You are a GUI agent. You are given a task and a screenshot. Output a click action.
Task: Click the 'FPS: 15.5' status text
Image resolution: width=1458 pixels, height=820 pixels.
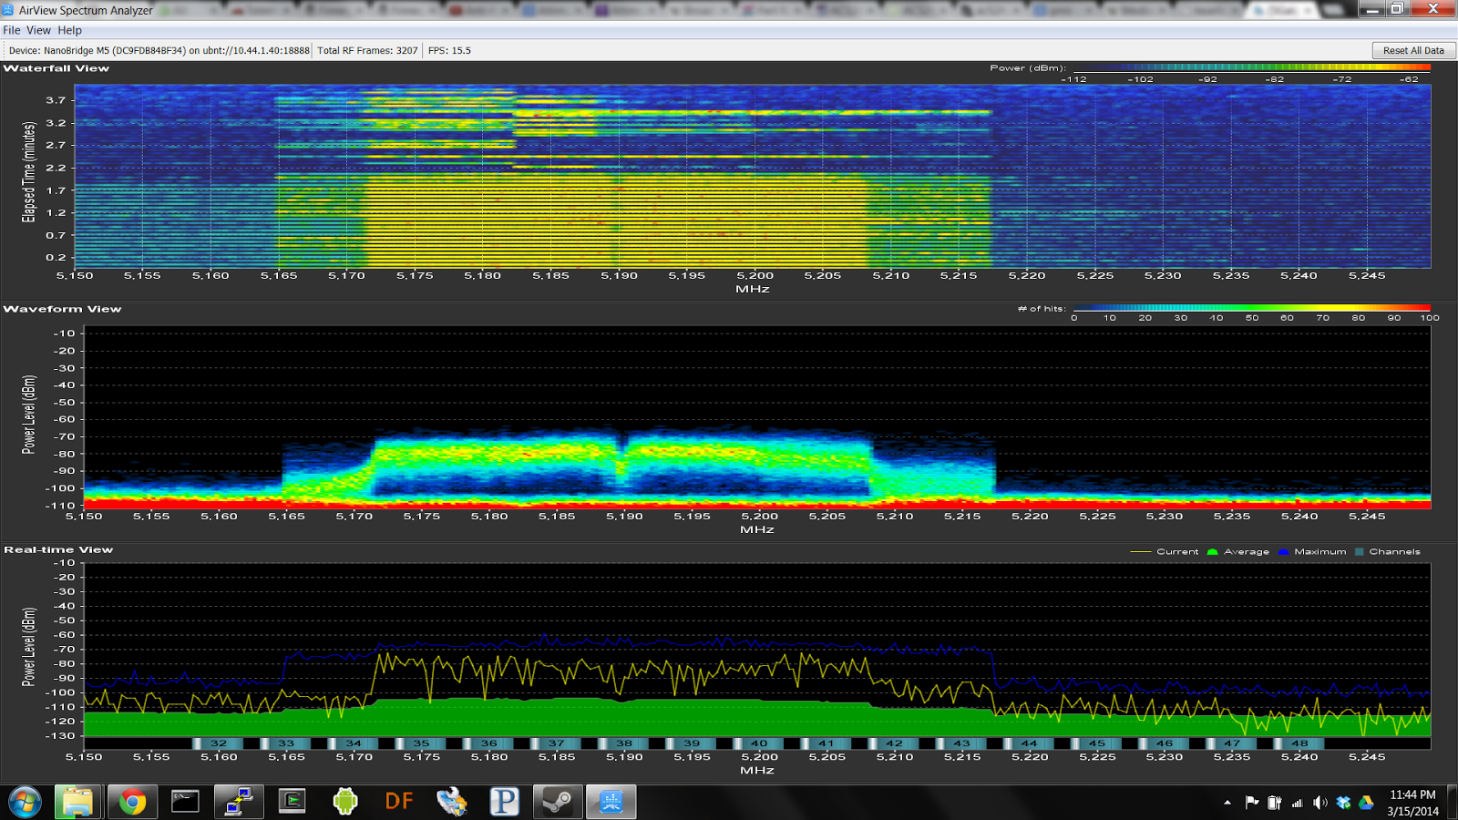[449, 50]
